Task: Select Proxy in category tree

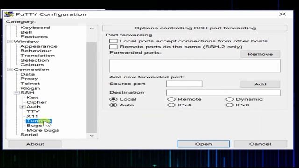Action: 29,79
